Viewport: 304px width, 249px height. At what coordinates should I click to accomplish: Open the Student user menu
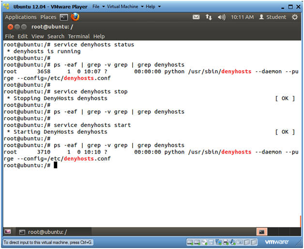[273, 17]
